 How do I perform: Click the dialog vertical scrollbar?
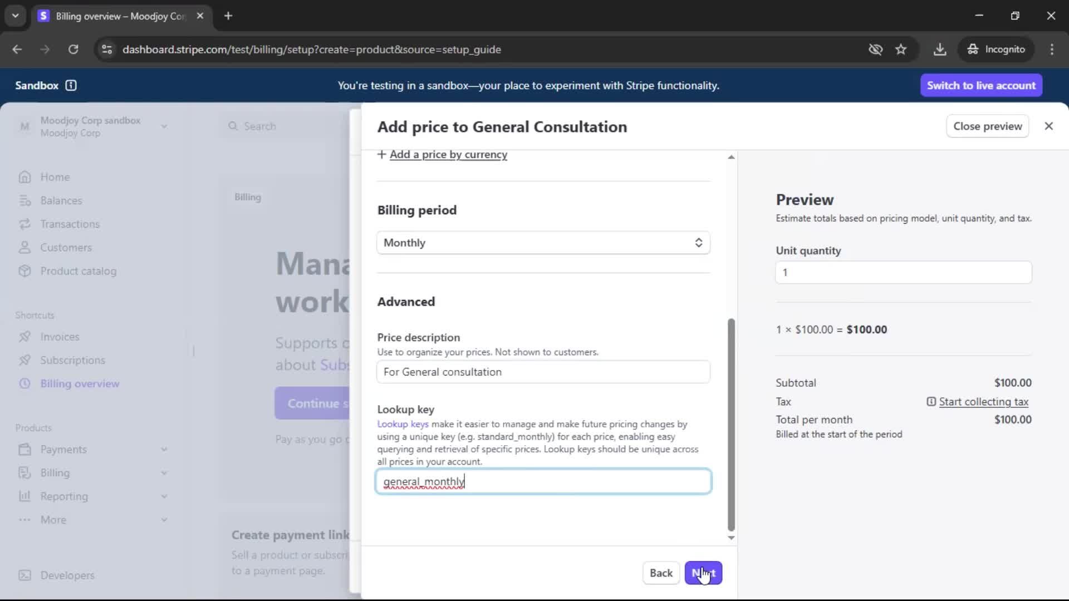coord(731,423)
